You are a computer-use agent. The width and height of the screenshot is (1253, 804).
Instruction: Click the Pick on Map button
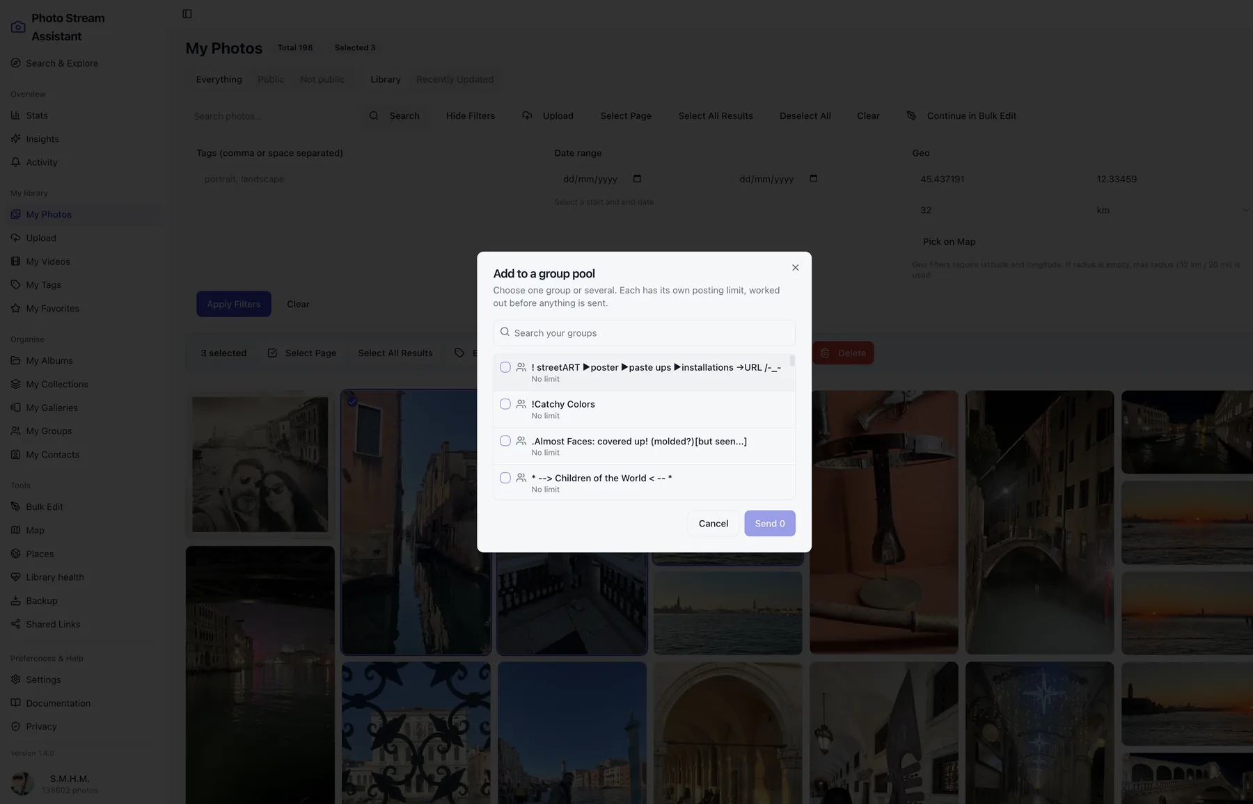point(949,241)
